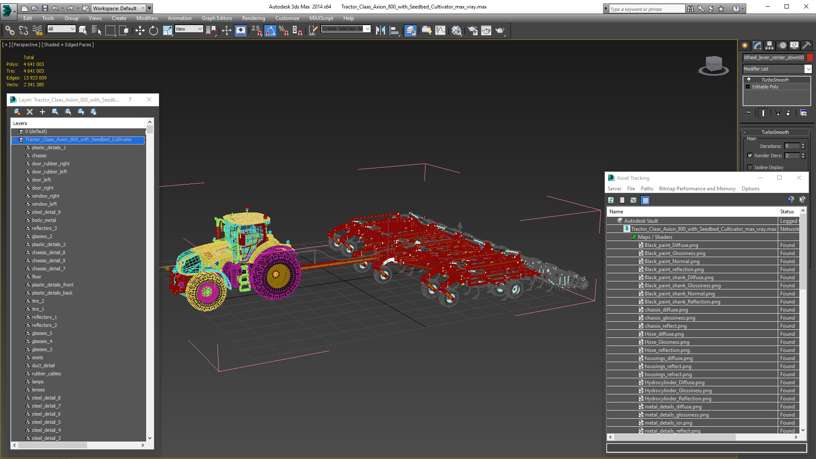Activate the Select and Scale tool

[x=167, y=30]
